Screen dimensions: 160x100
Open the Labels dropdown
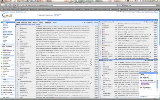tap(41, 22)
